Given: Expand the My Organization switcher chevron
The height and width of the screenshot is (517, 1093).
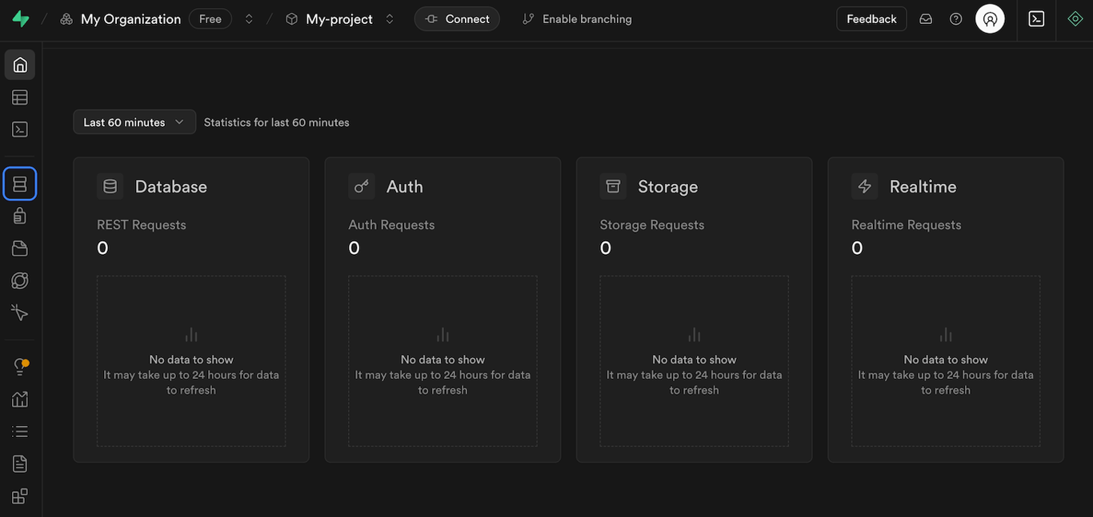Looking at the screenshot, I should pos(249,18).
